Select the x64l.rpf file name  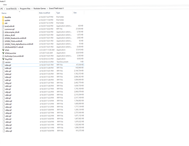[x=8, y=98]
